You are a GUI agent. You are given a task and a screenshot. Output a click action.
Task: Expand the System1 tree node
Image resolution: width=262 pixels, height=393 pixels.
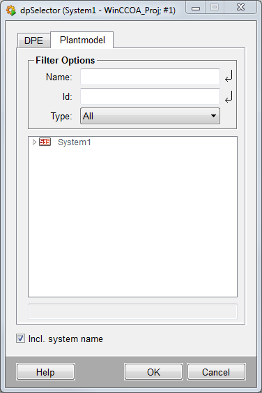tap(35, 142)
